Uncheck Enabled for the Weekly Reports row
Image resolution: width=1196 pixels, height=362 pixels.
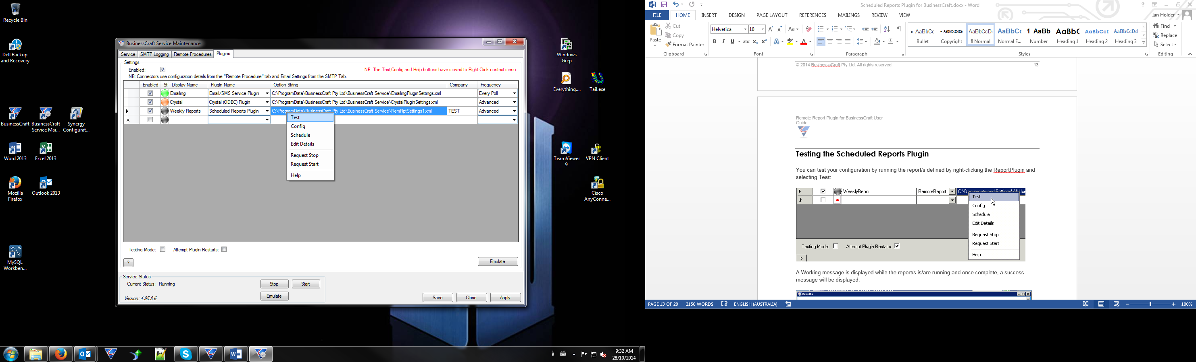(150, 111)
